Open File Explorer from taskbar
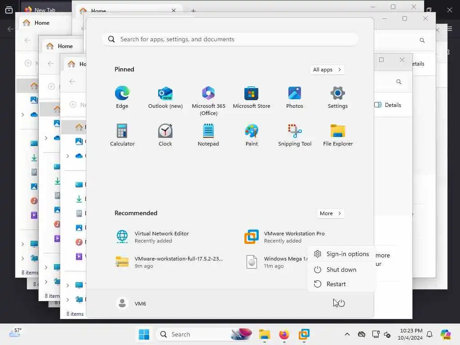 tap(264, 334)
